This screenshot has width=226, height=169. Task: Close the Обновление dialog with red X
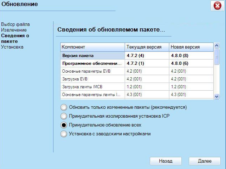click(216, 6)
